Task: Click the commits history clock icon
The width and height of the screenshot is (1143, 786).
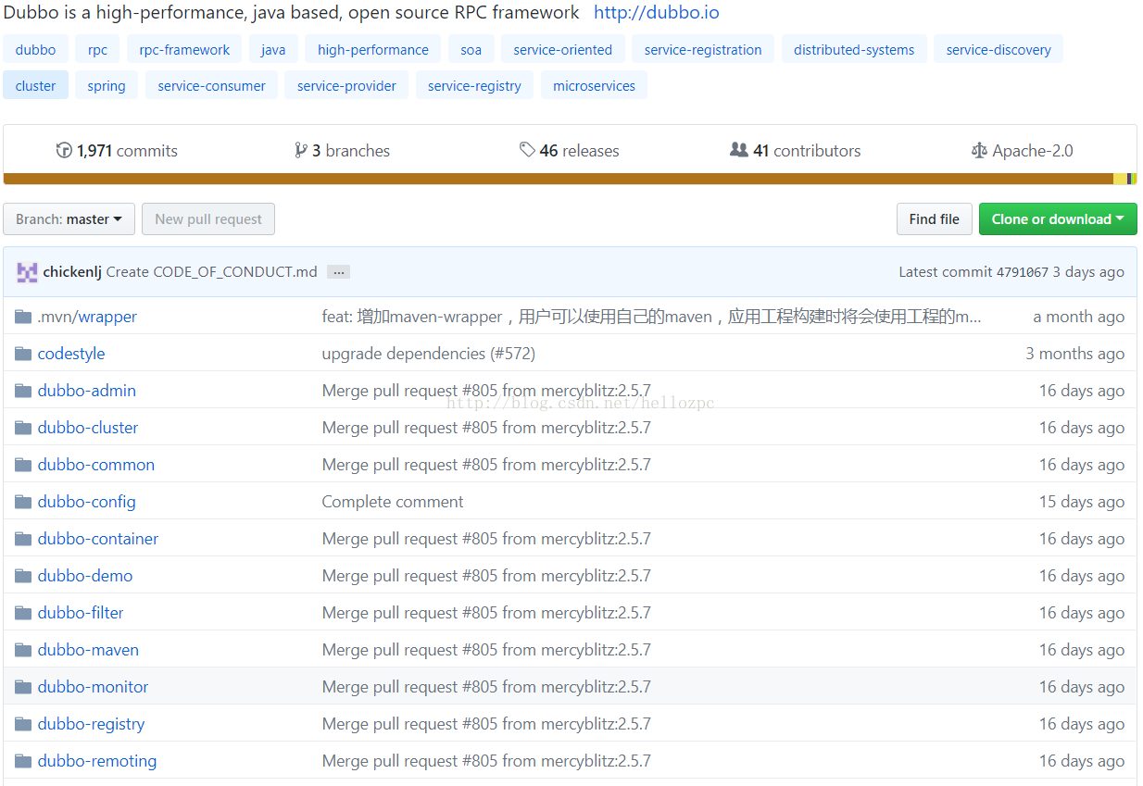Action: point(64,150)
